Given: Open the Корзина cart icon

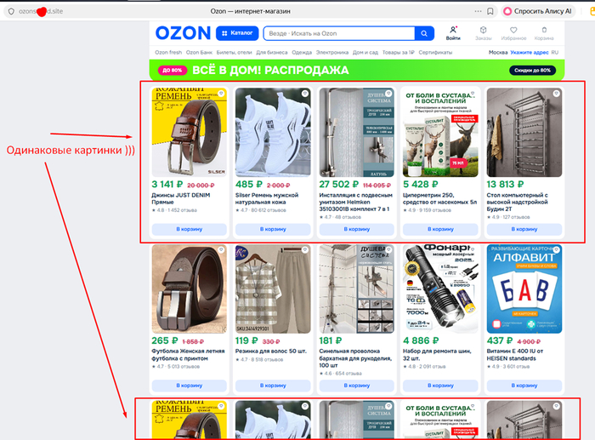Looking at the screenshot, I should coord(544,33).
